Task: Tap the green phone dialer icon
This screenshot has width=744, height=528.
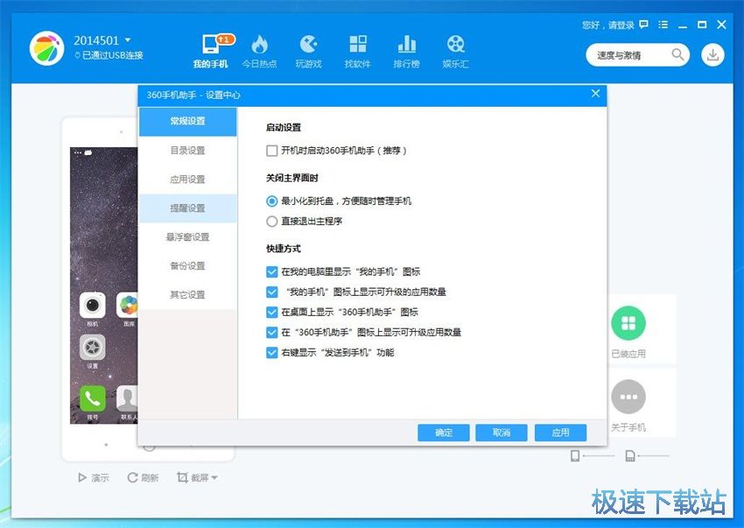Action: click(93, 398)
